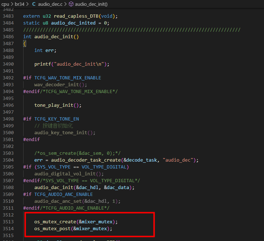Click &mixer_mutex on line 3514
The width and height of the screenshot is (264, 241).
point(90,229)
